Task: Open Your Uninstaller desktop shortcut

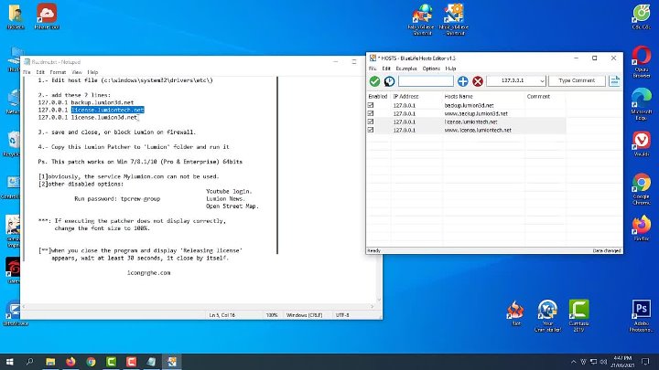Action: click(x=547, y=315)
